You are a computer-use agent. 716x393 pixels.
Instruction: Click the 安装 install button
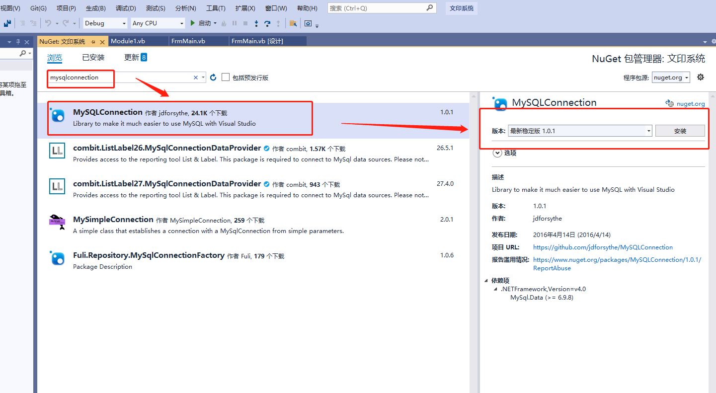tap(680, 131)
